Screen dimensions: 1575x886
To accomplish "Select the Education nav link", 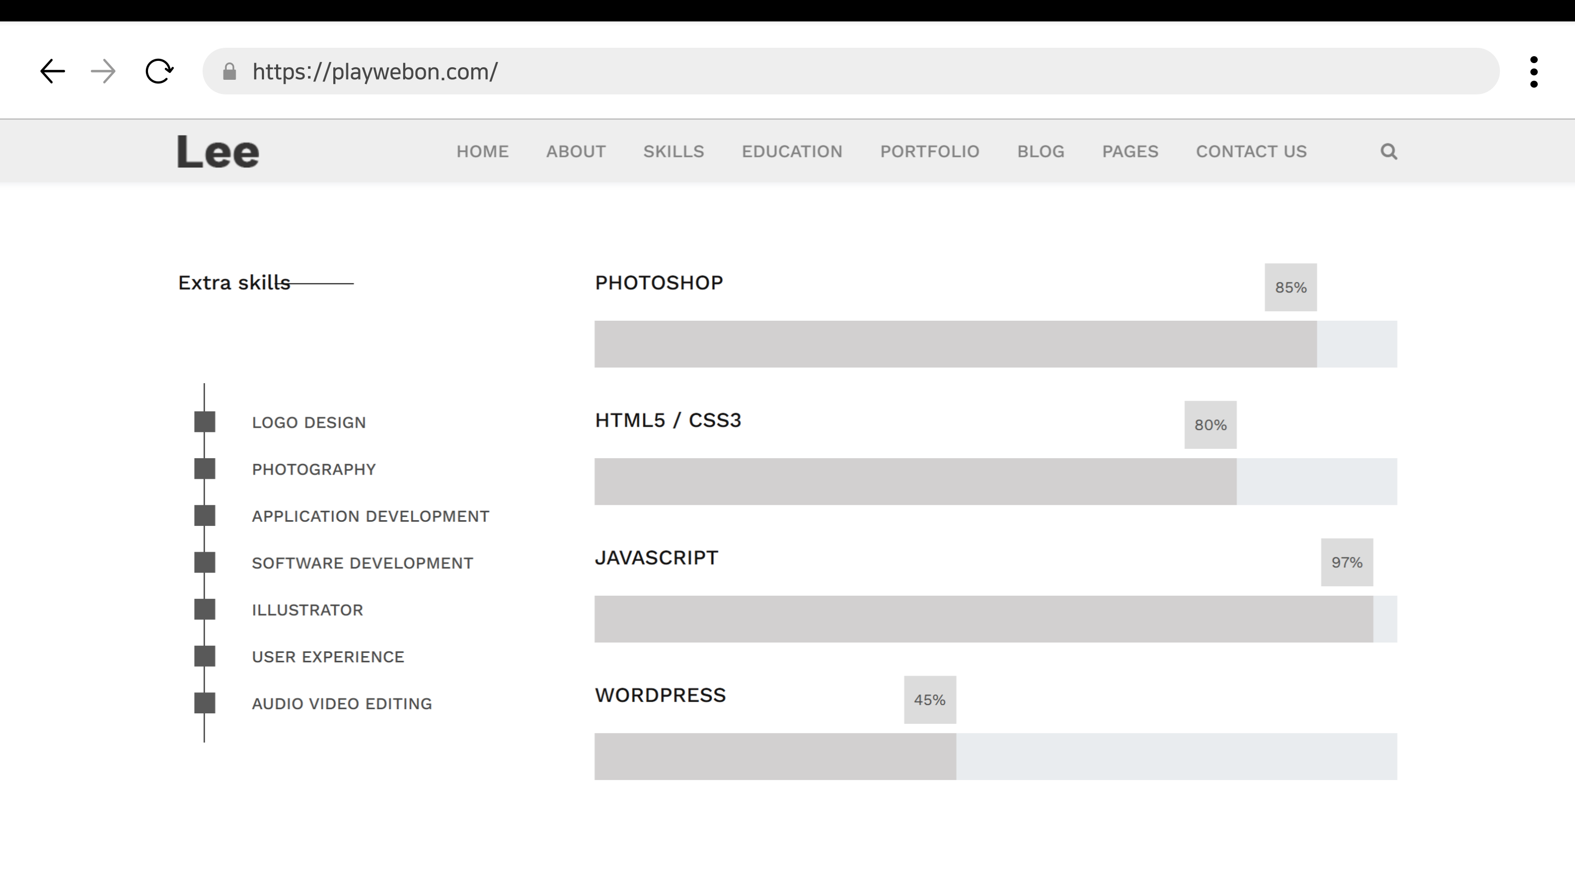I will (792, 152).
